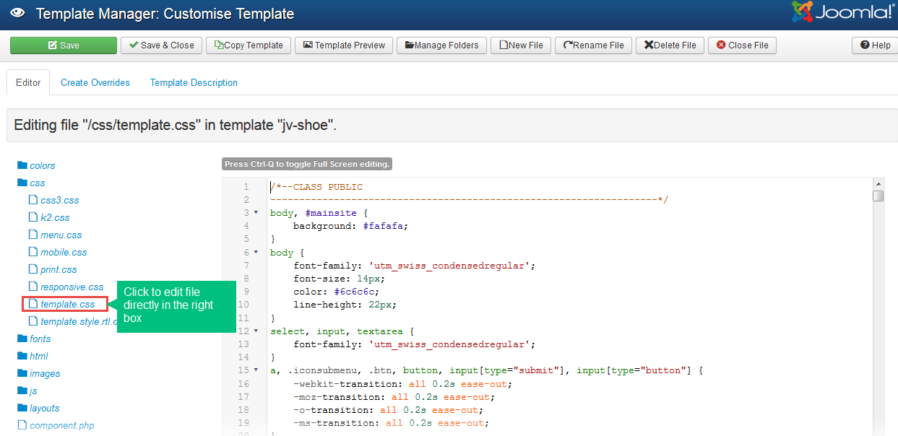Click the green Save button
Image resolution: width=898 pixels, height=436 pixels.
click(x=64, y=45)
